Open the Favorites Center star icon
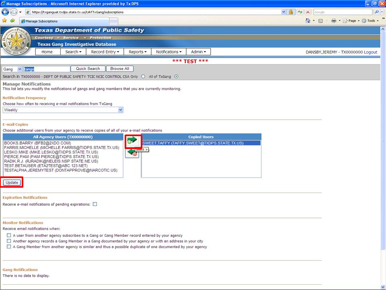The width and height of the screenshot is (386, 290). [x=4, y=21]
